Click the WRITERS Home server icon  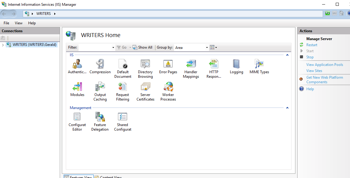click(x=71, y=36)
